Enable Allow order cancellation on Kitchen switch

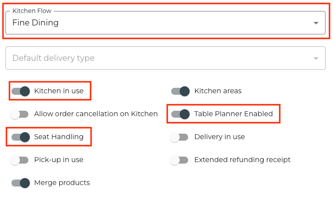(x=20, y=114)
